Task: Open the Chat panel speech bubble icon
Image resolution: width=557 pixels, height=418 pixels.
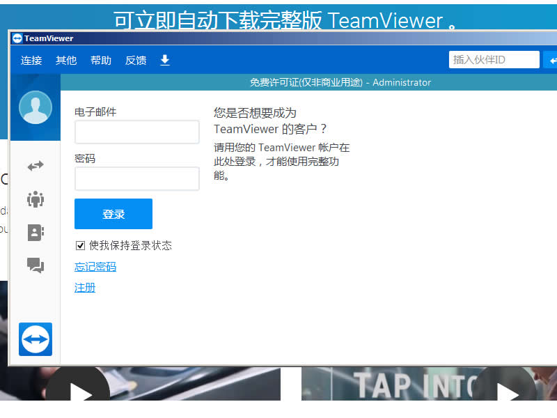Action: click(x=35, y=265)
